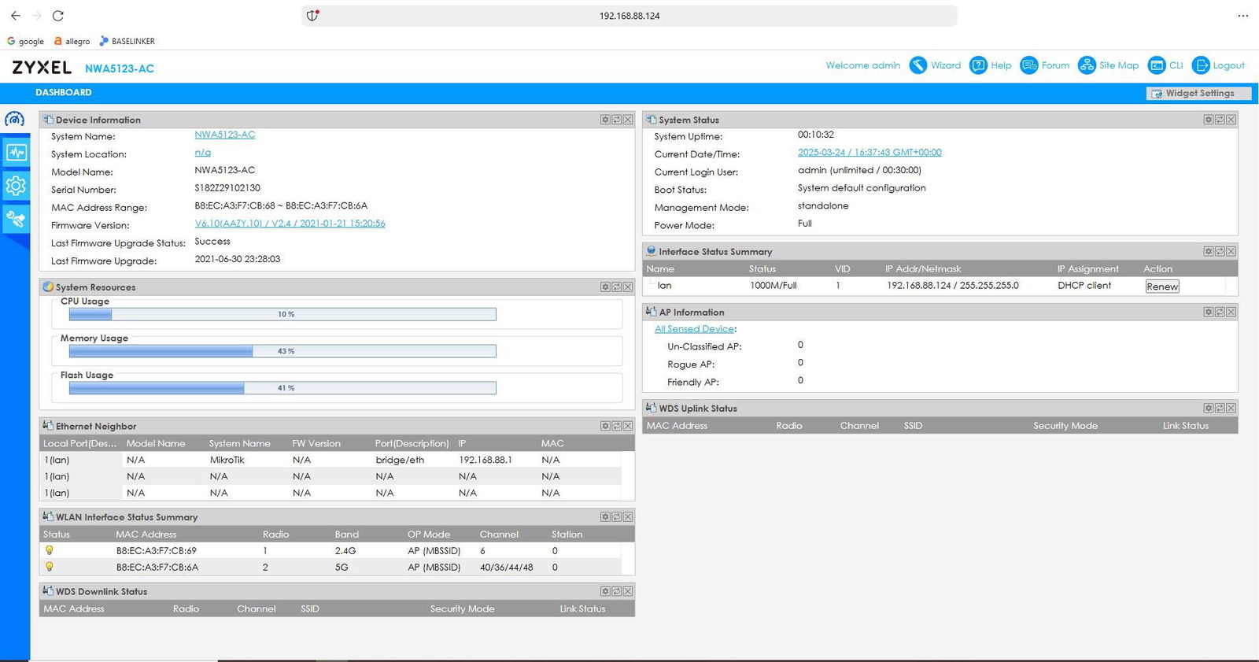Click Renew for the lan interface
The height and width of the screenshot is (662, 1259).
[1162, 287]
